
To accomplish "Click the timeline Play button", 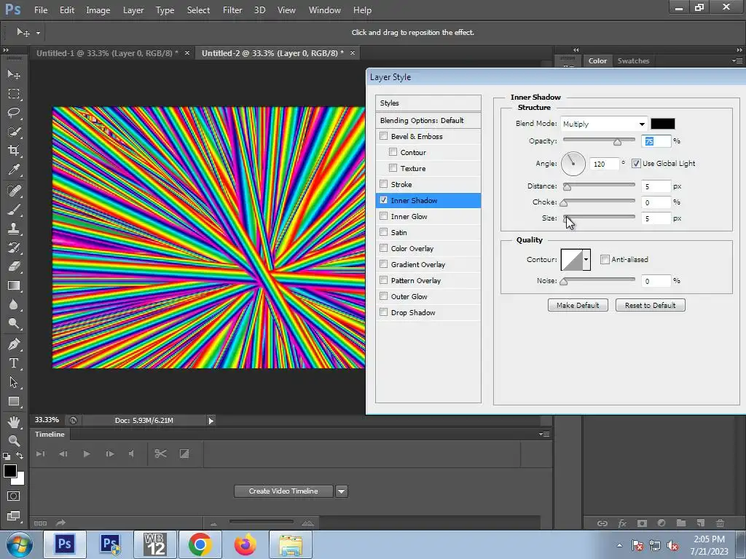I will [x=86, y=454].
